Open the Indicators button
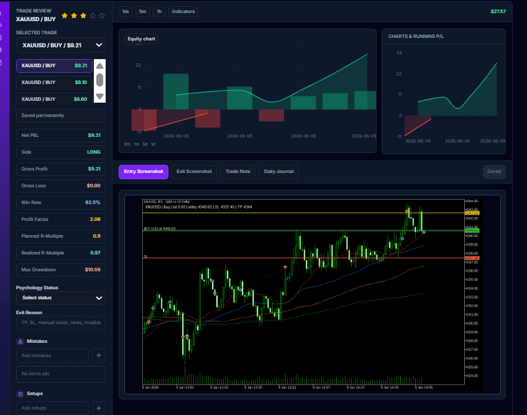 [x=183, y=11]
